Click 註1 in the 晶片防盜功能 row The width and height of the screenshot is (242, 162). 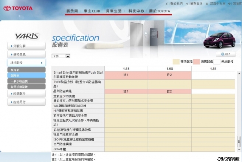126,91
